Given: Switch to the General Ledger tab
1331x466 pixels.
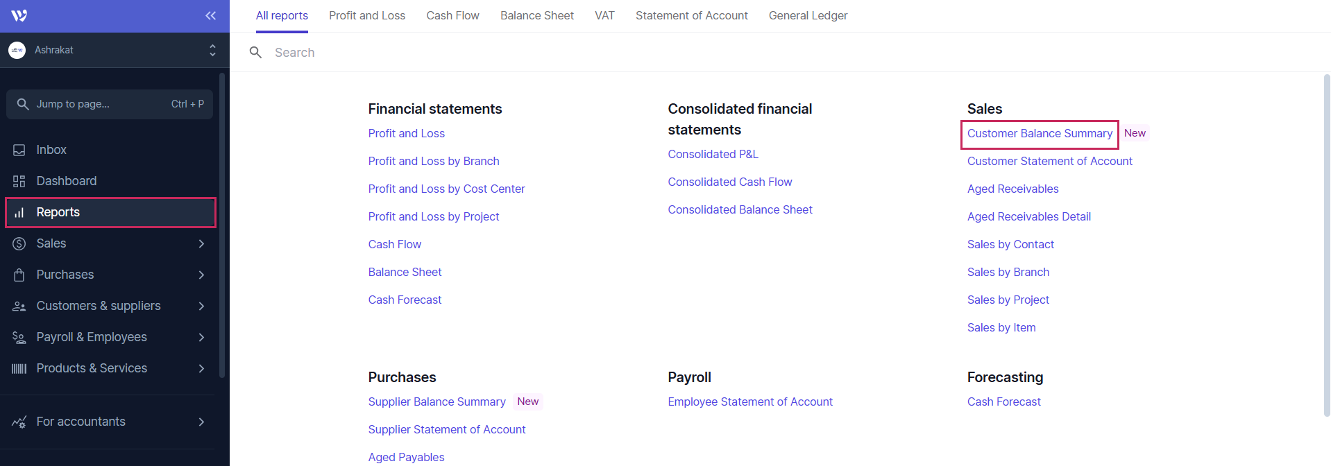Looking at the screenshot, I should [808, 15].
